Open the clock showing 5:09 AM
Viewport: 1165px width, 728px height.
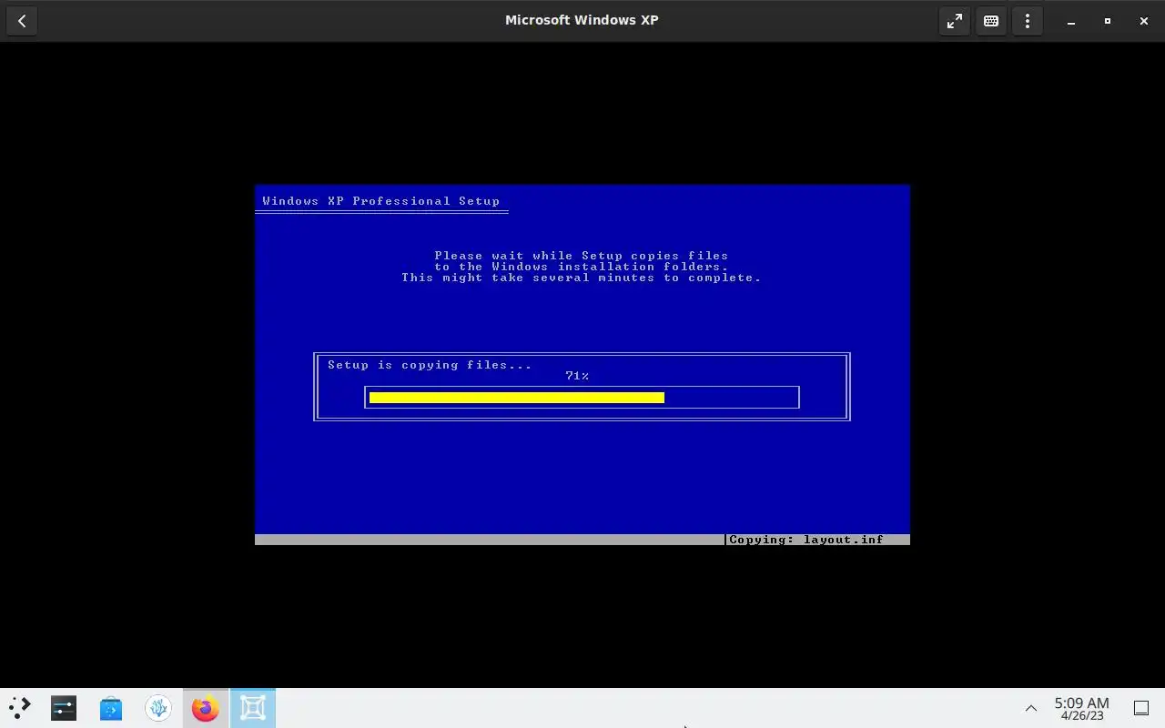[1081, 709]
